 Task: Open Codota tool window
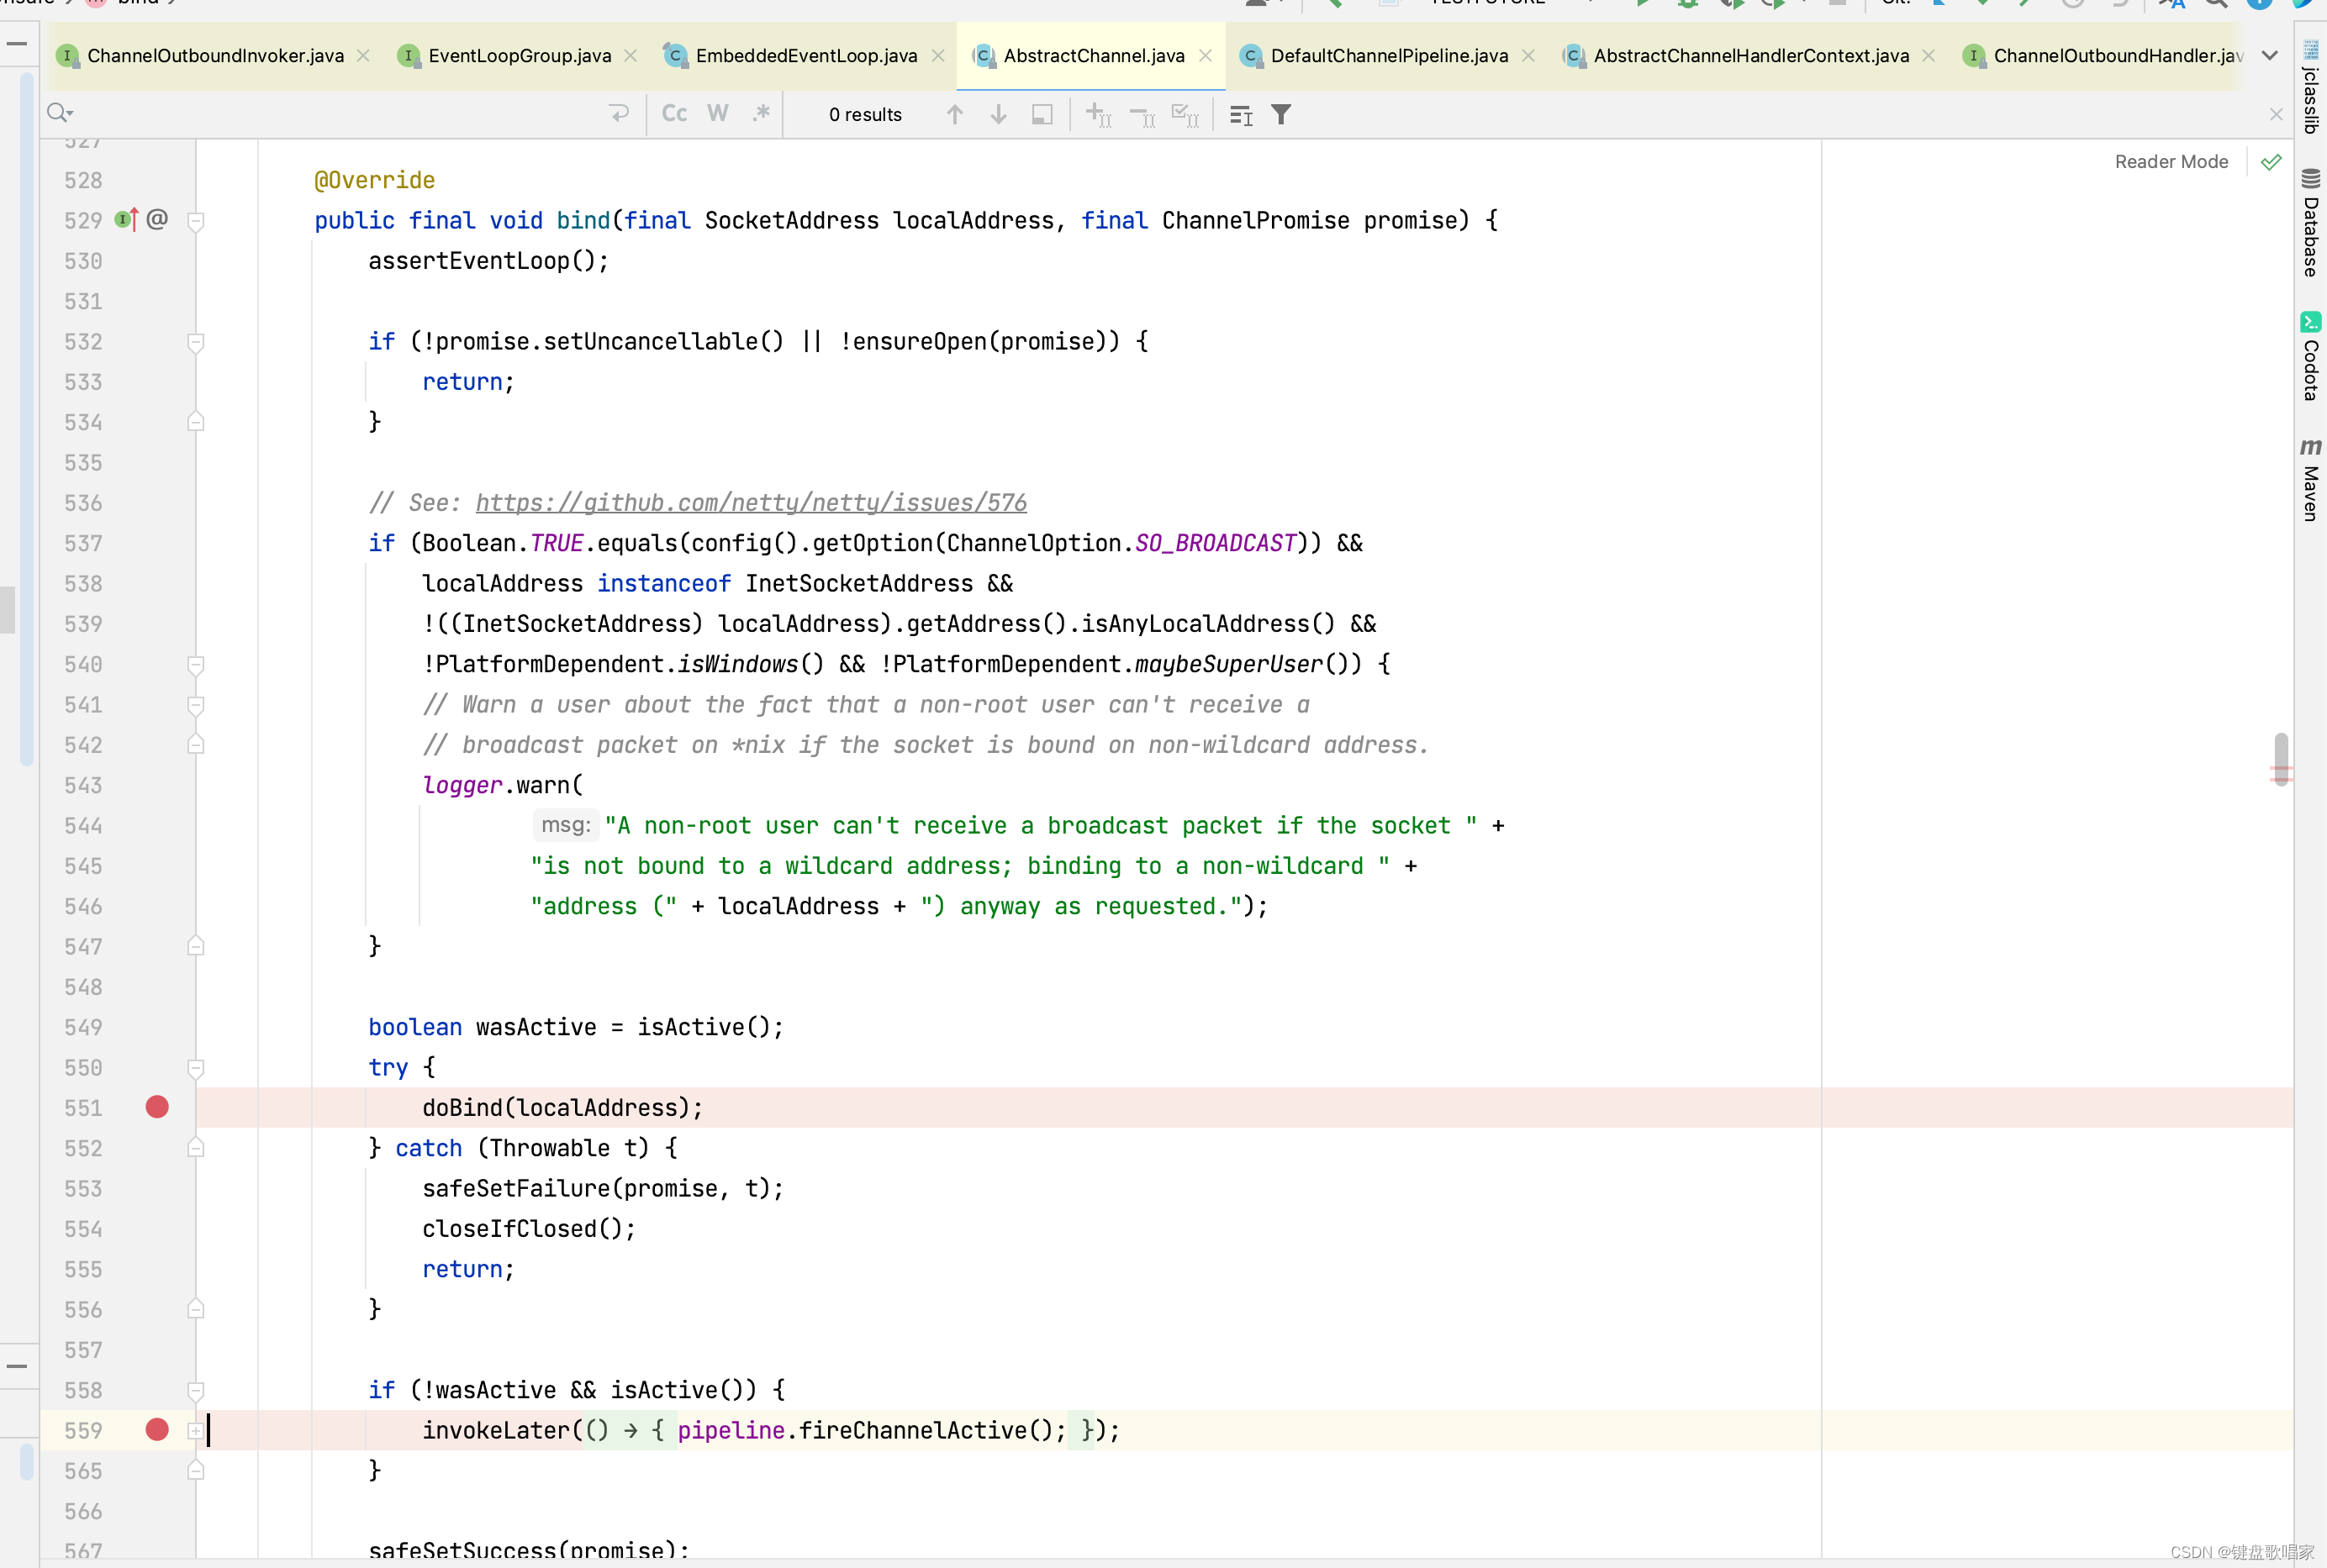(x=2310, y=357)
